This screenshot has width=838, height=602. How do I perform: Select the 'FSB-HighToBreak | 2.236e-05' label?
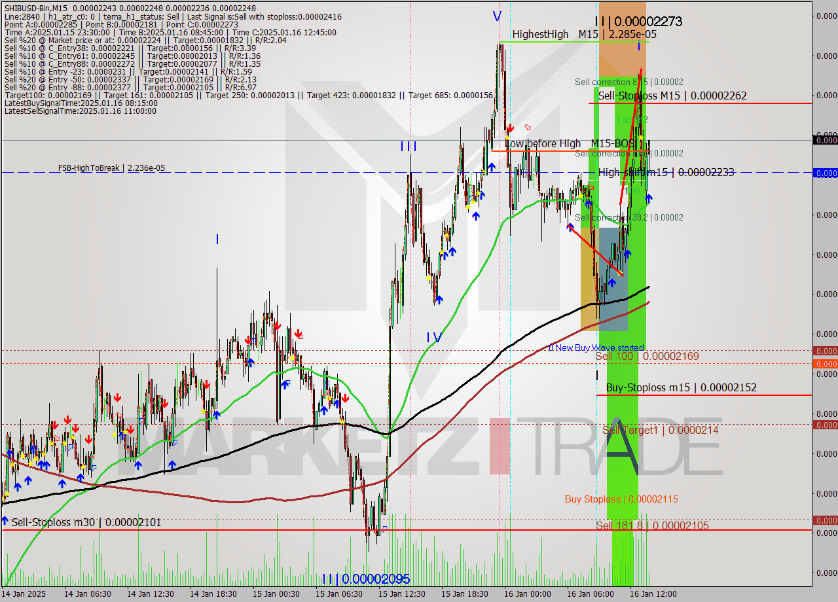[111, 168]
